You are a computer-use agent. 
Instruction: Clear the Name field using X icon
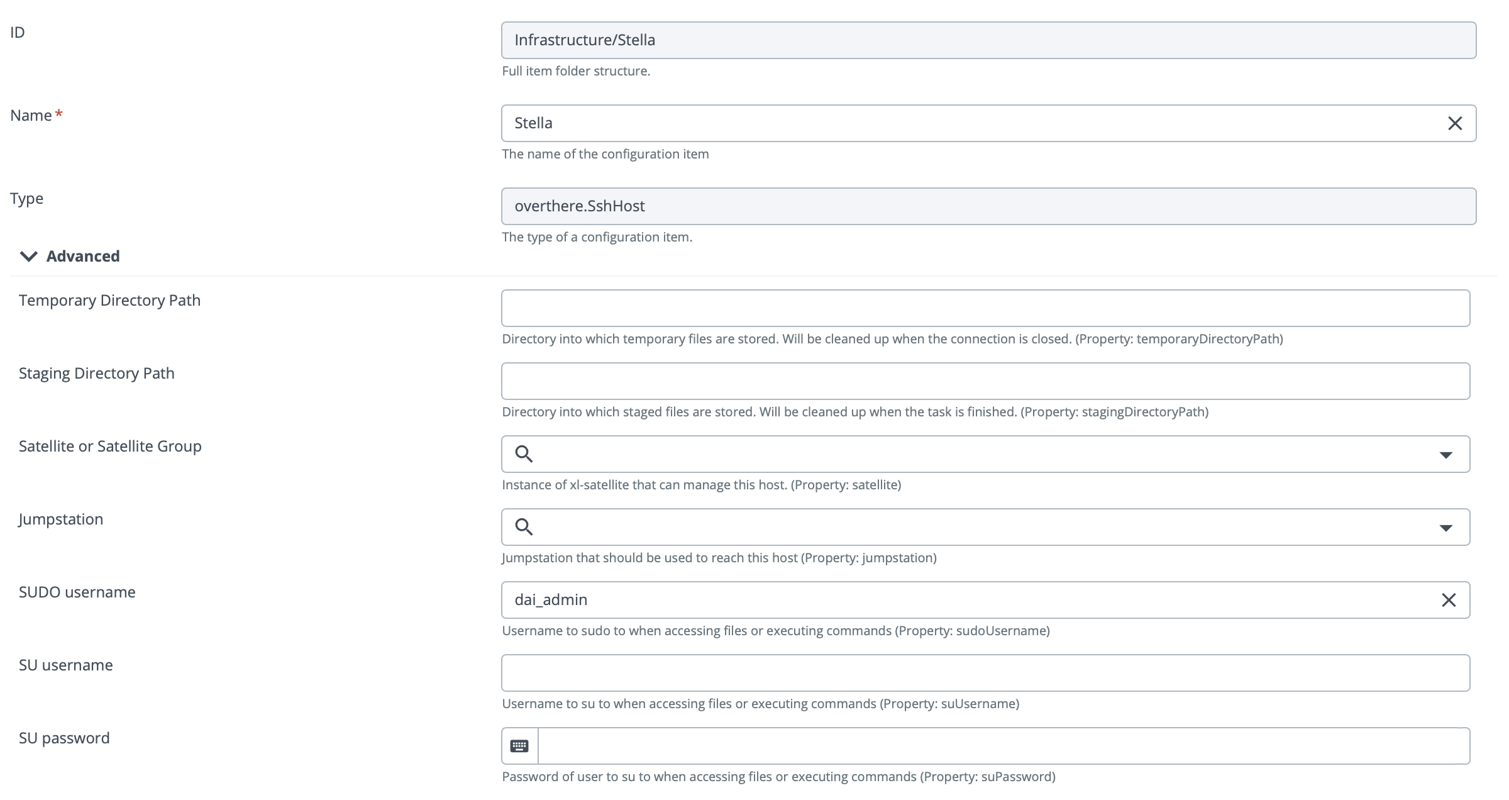click(1453, 123)
